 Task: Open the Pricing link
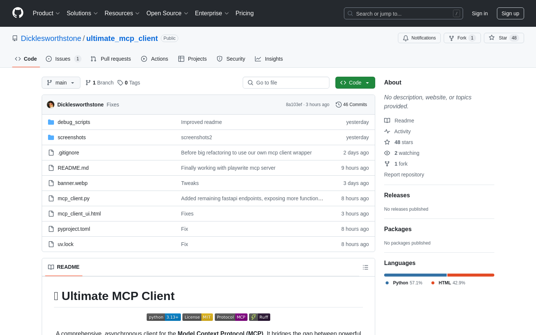(x=245, y=13)
